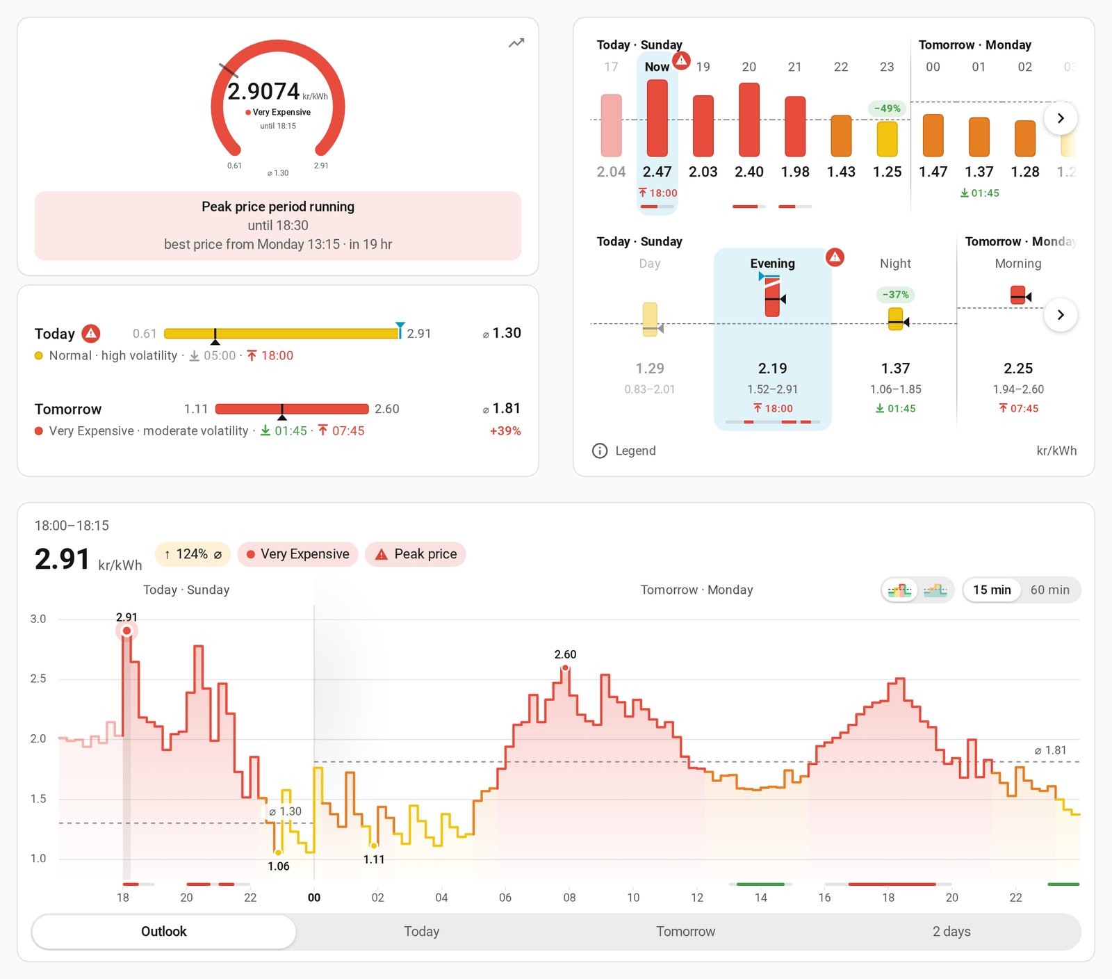Select the Now hour column showing 2.47
This screenshot has width=1112, height=979.
[x=657, y=133]
